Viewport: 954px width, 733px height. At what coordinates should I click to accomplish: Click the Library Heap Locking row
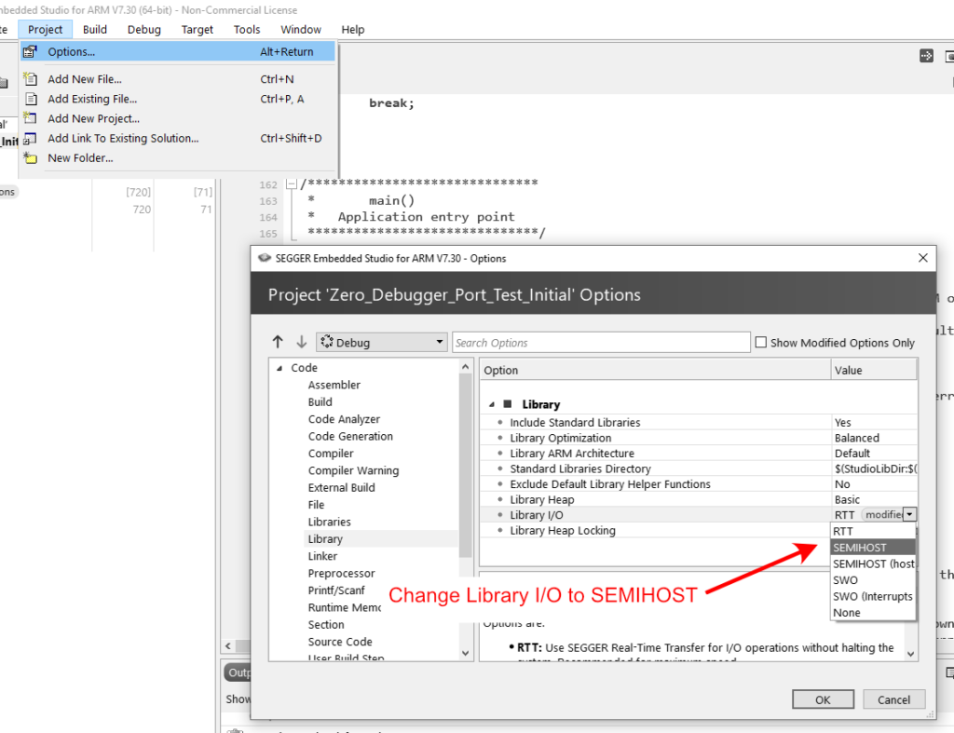(655, 531)
